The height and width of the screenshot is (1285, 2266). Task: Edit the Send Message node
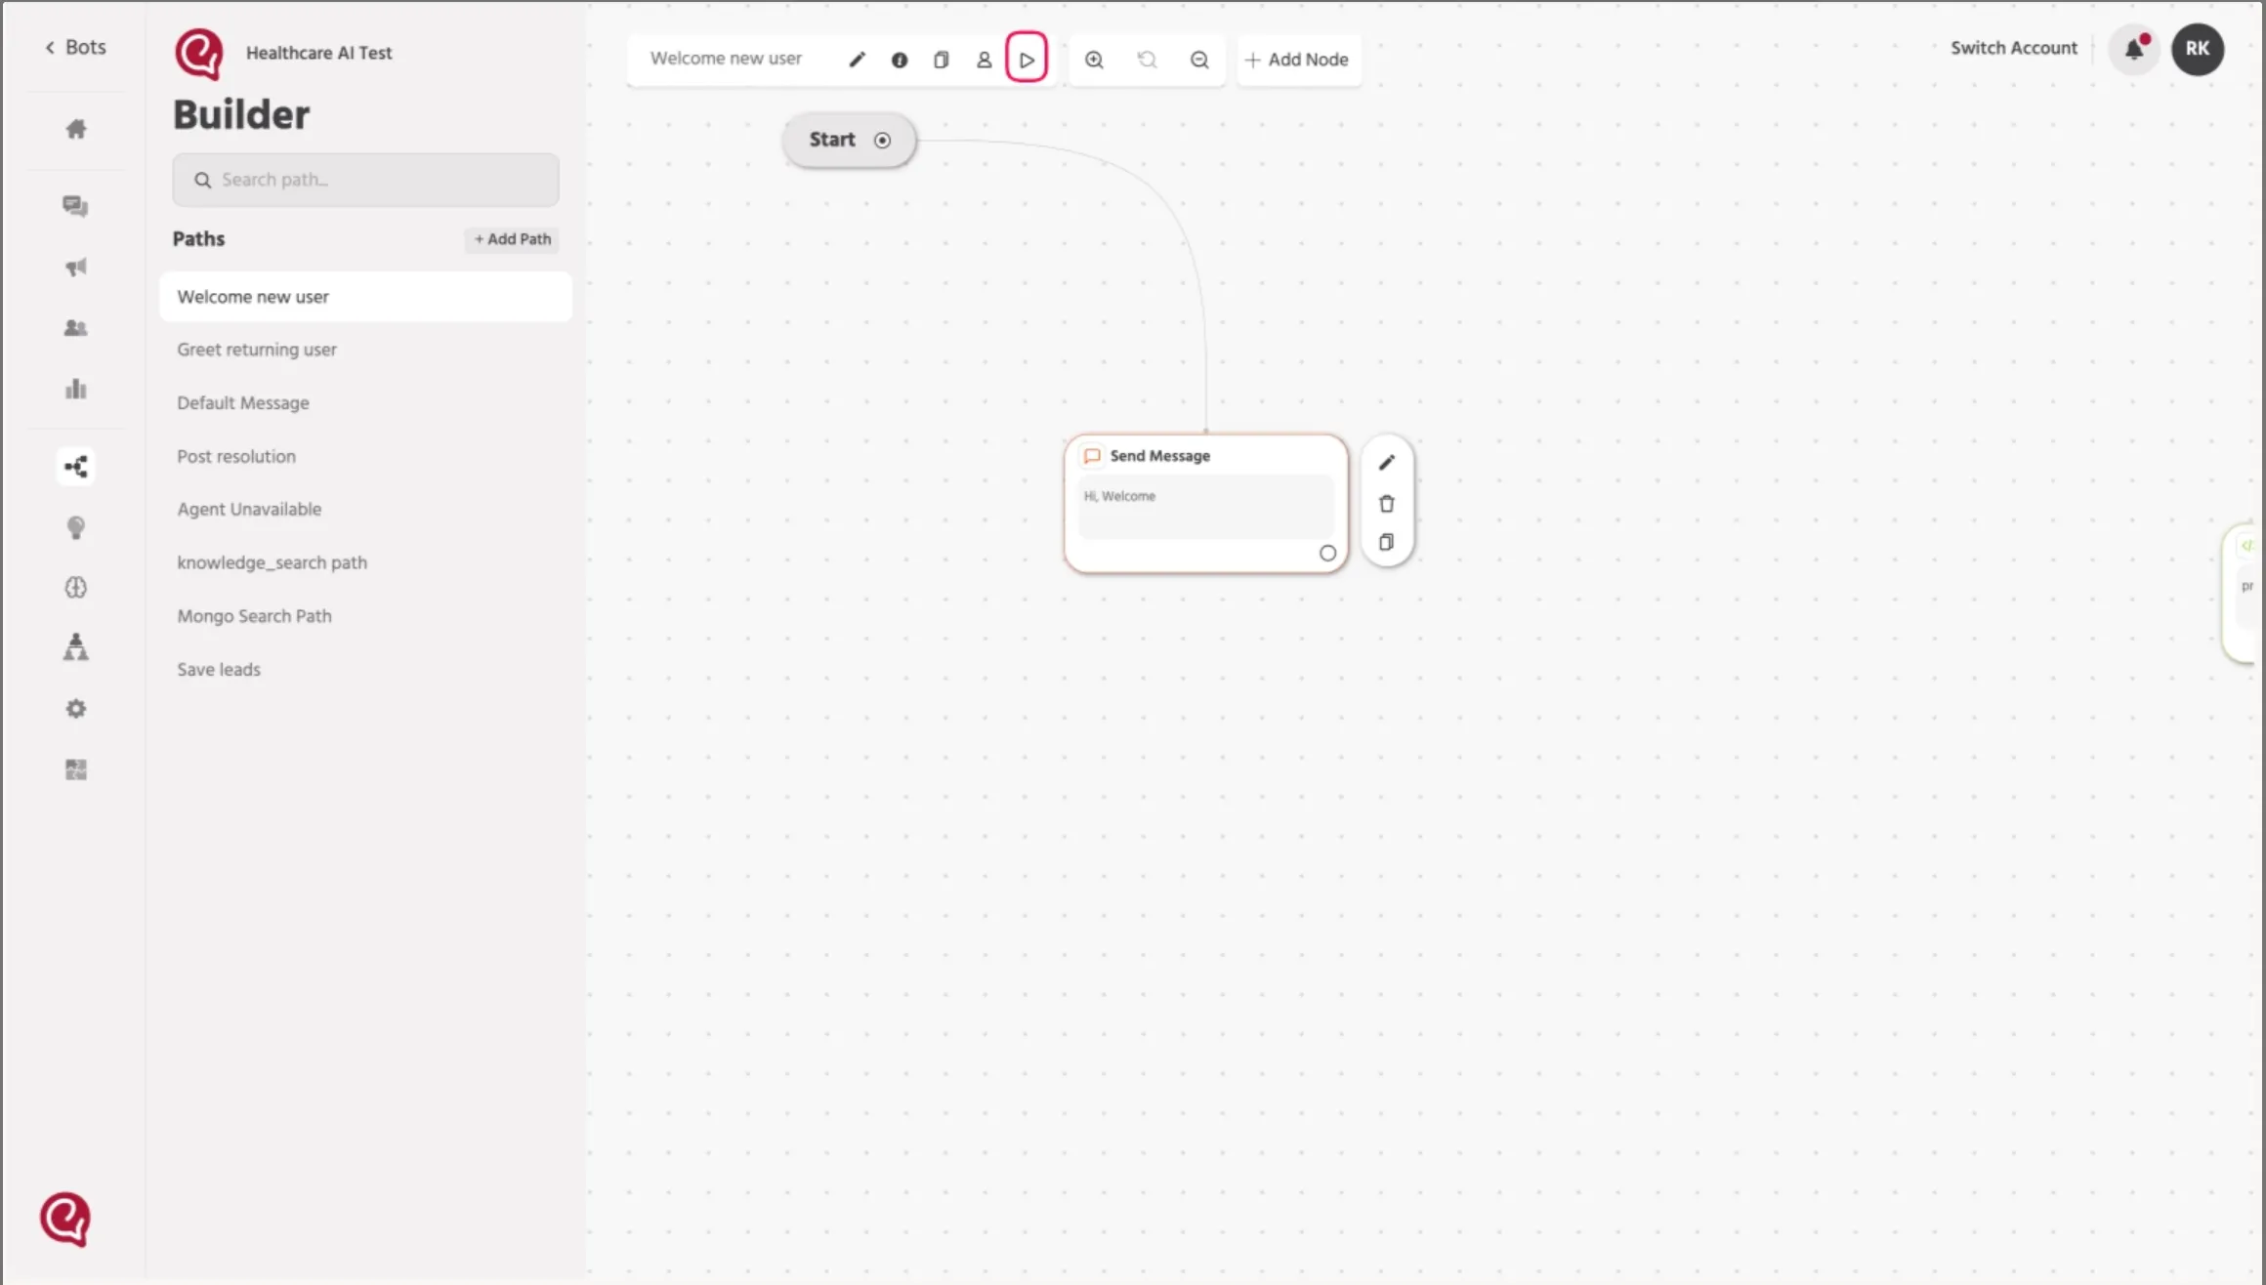click(1387, 463)
